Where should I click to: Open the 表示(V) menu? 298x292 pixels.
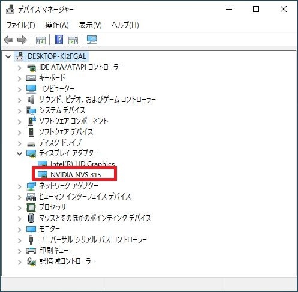click(90, 25)
